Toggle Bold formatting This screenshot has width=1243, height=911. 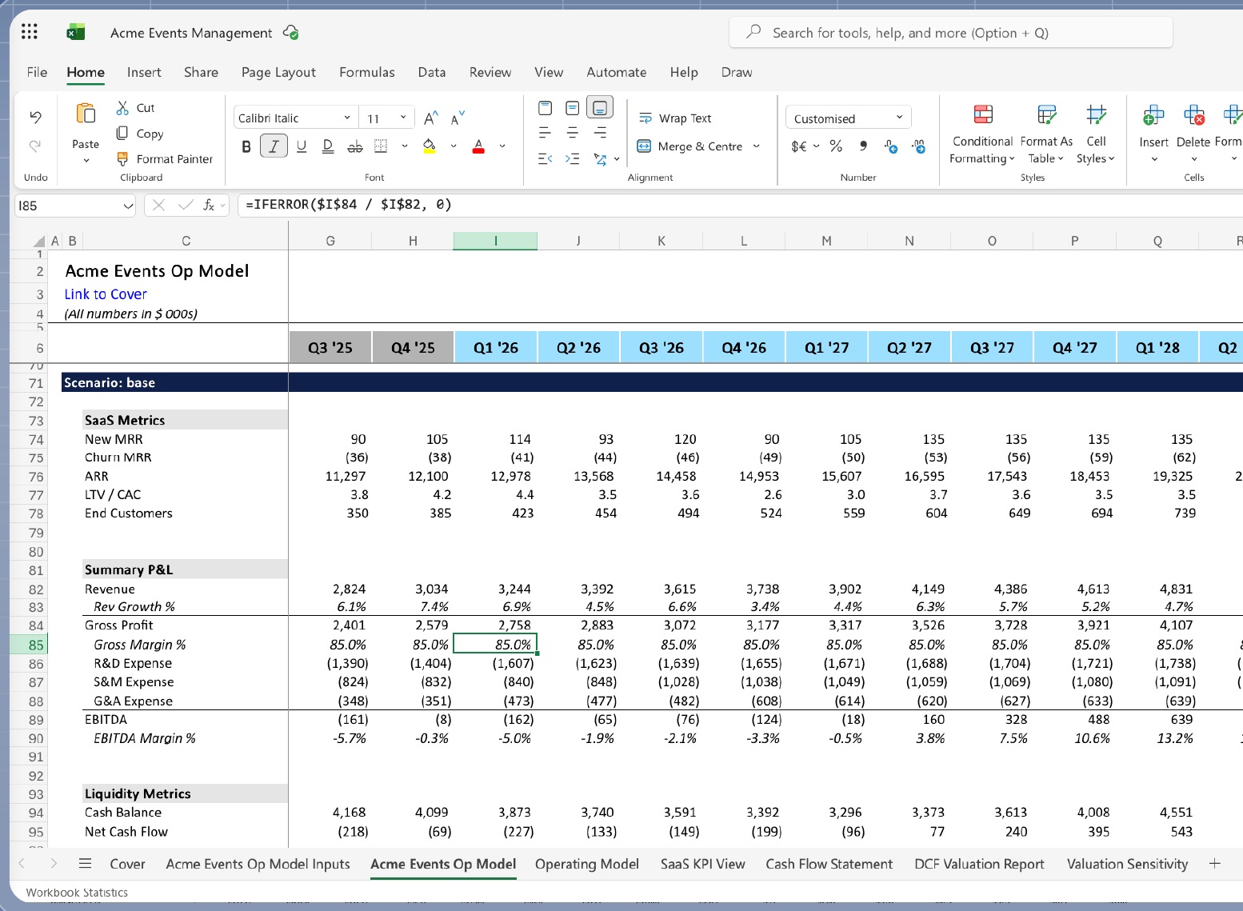coord(246,146)
